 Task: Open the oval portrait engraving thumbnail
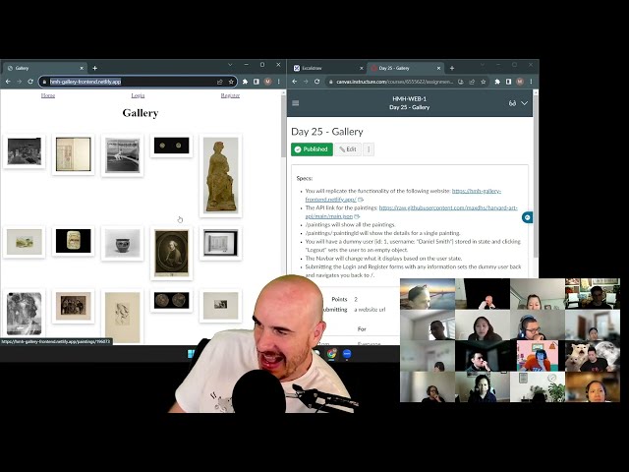(x=172, y=254)
